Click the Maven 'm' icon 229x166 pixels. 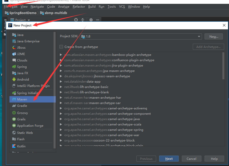click(x=14, y=99)
